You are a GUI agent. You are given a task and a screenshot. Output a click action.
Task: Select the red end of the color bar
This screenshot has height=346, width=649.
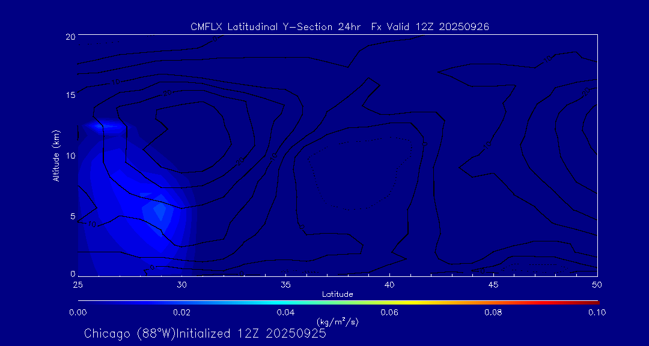tap(594, 302)
